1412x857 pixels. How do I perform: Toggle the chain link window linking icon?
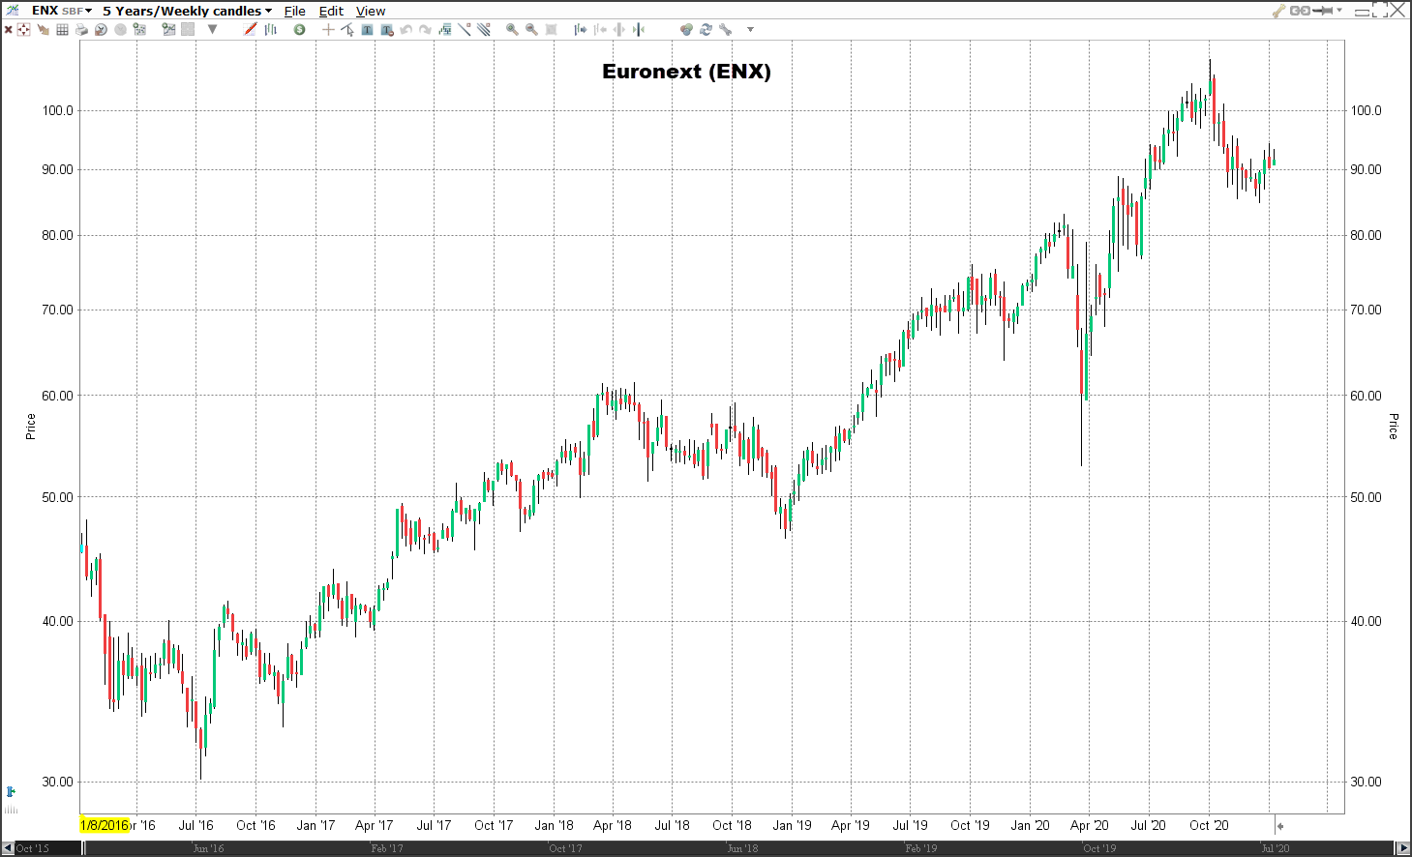point(1300,11)
